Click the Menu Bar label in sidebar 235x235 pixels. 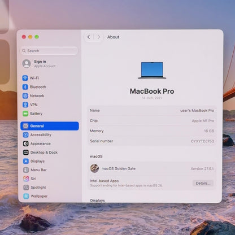point(38,170)
